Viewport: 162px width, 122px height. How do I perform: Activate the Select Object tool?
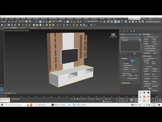27,22
